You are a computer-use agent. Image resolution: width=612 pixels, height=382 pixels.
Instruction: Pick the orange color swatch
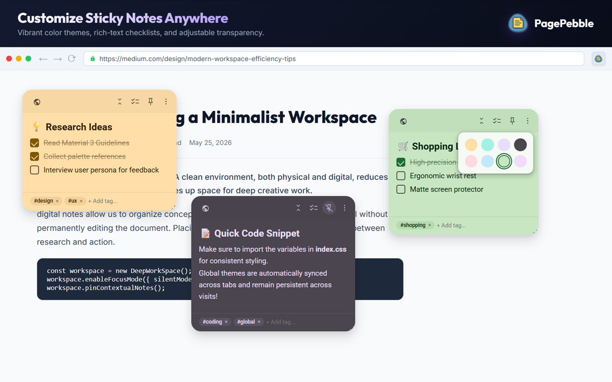point(471,145)
